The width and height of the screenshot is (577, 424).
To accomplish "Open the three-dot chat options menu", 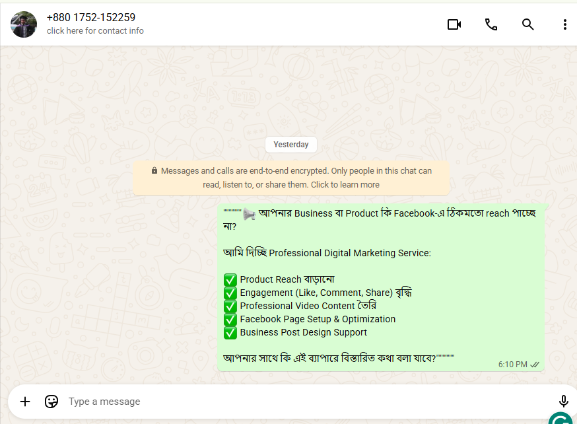I will 565,24.
